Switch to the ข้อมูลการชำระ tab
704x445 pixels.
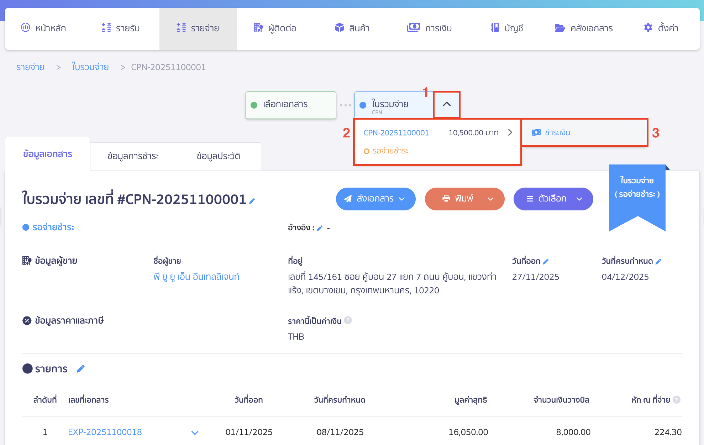[x=133, y=156]
